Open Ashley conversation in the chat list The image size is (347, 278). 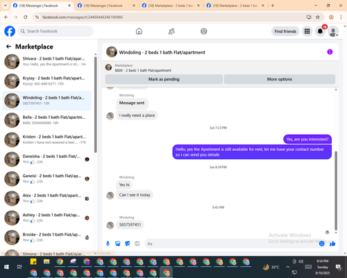click(x=46, y=218)
